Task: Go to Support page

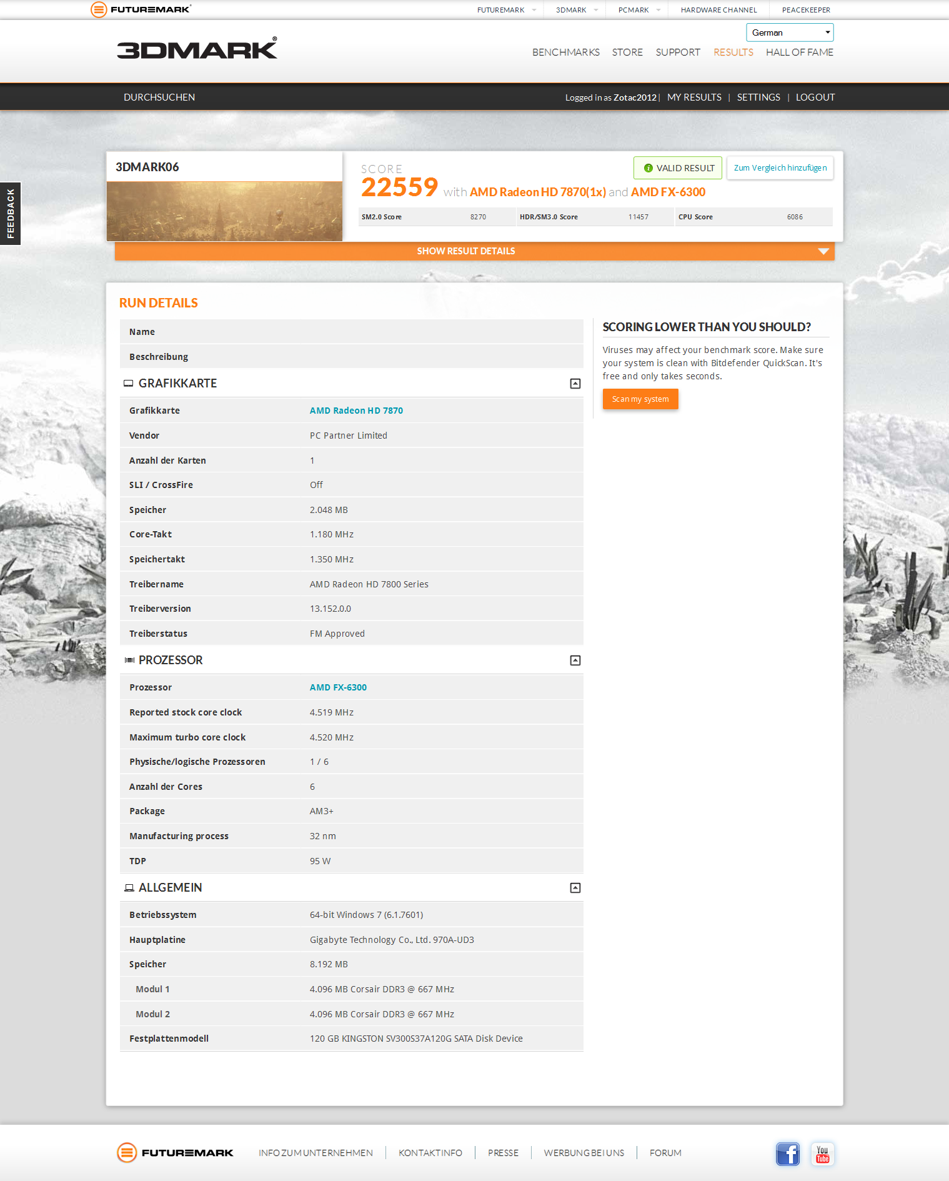Action: pos(678,52)
